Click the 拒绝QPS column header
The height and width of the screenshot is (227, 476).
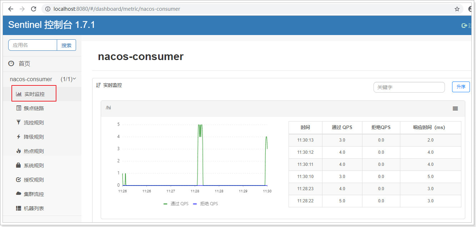pyautogui.click(x=381, y=127)
